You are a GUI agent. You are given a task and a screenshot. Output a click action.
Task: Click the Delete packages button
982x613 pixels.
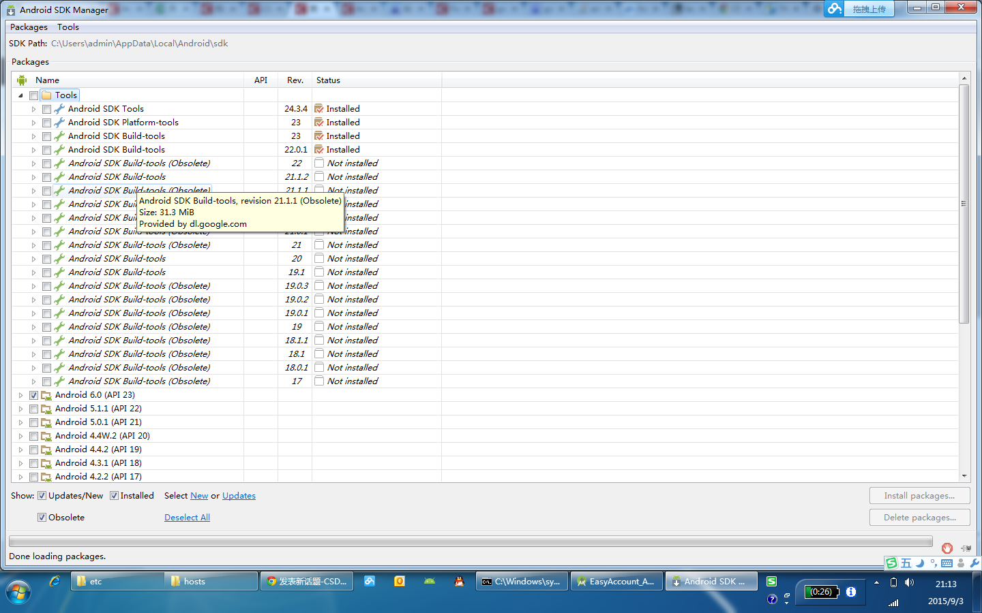pos(919,518)
